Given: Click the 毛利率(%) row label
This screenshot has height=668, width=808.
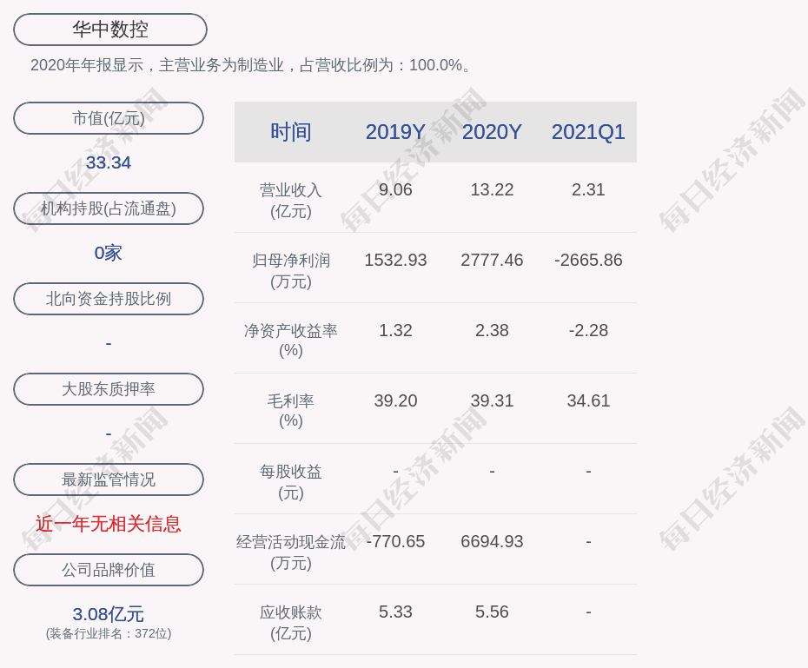Looking at the screenshot, I should pyautogui.click(x=291, y=411).
